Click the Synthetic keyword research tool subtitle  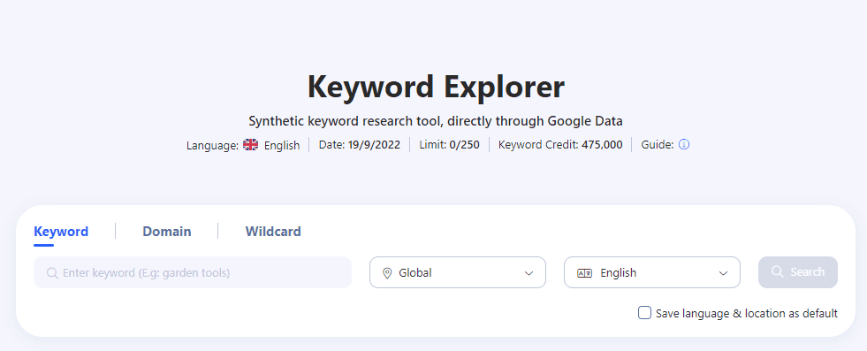[x=436, y=120]
